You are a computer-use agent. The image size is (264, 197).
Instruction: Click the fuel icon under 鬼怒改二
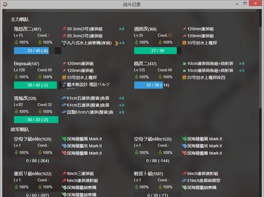tap(16, 42)
